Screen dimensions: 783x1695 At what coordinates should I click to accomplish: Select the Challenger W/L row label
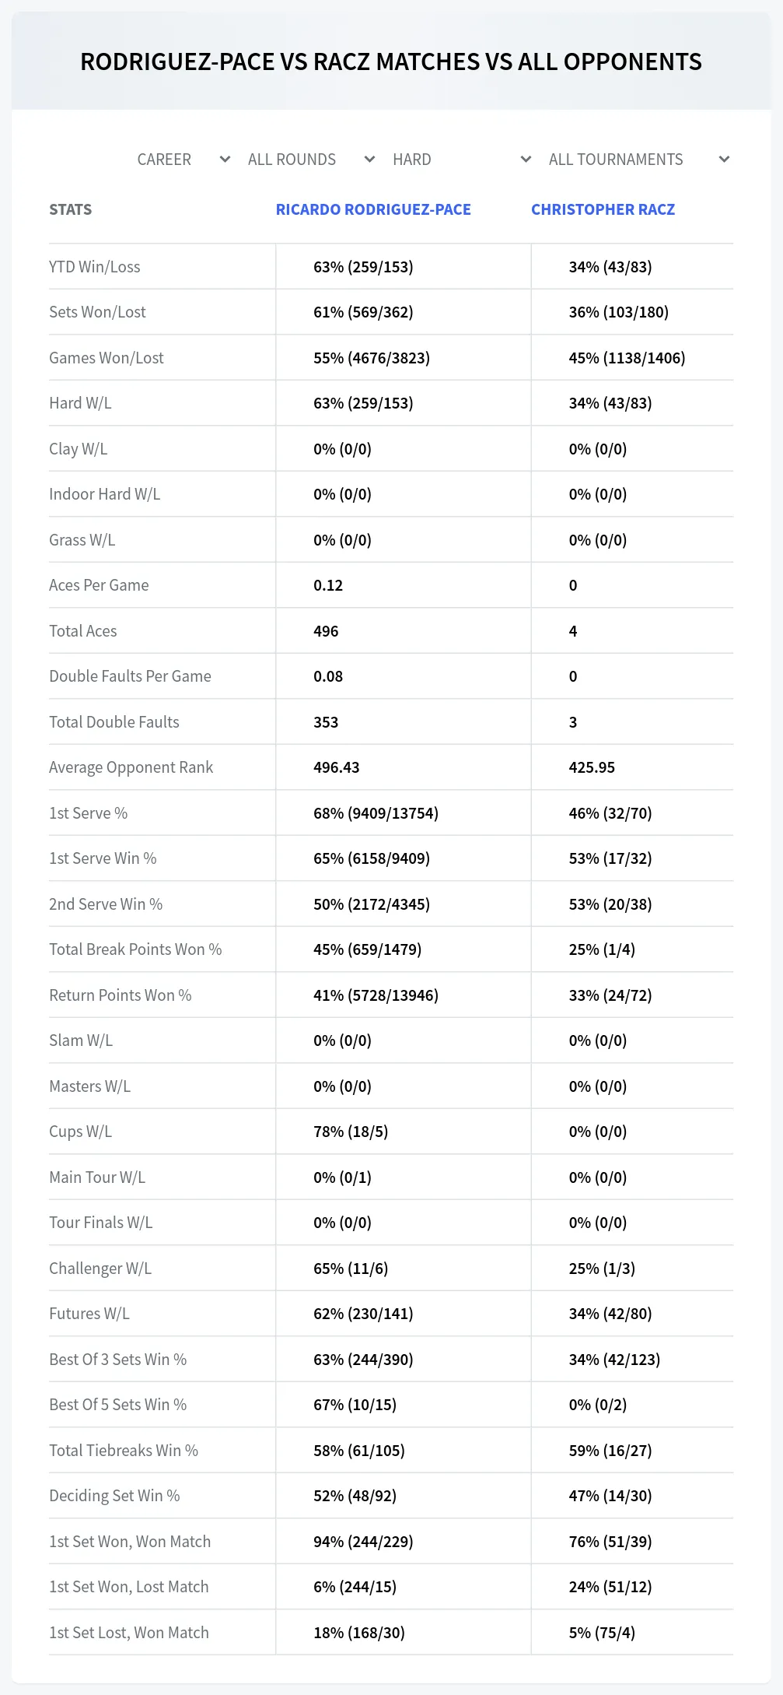(100, 1269)
